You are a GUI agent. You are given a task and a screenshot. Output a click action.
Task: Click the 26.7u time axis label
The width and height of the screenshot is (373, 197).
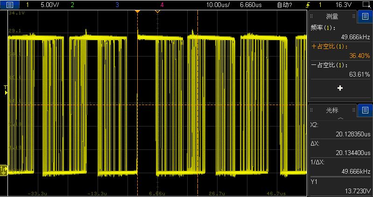(217, 194)
